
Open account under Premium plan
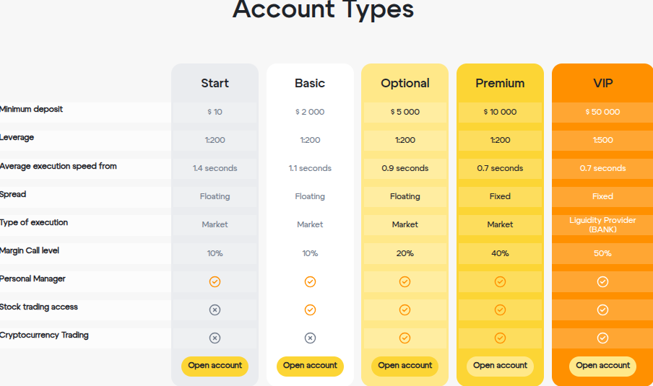pos(500,366)
